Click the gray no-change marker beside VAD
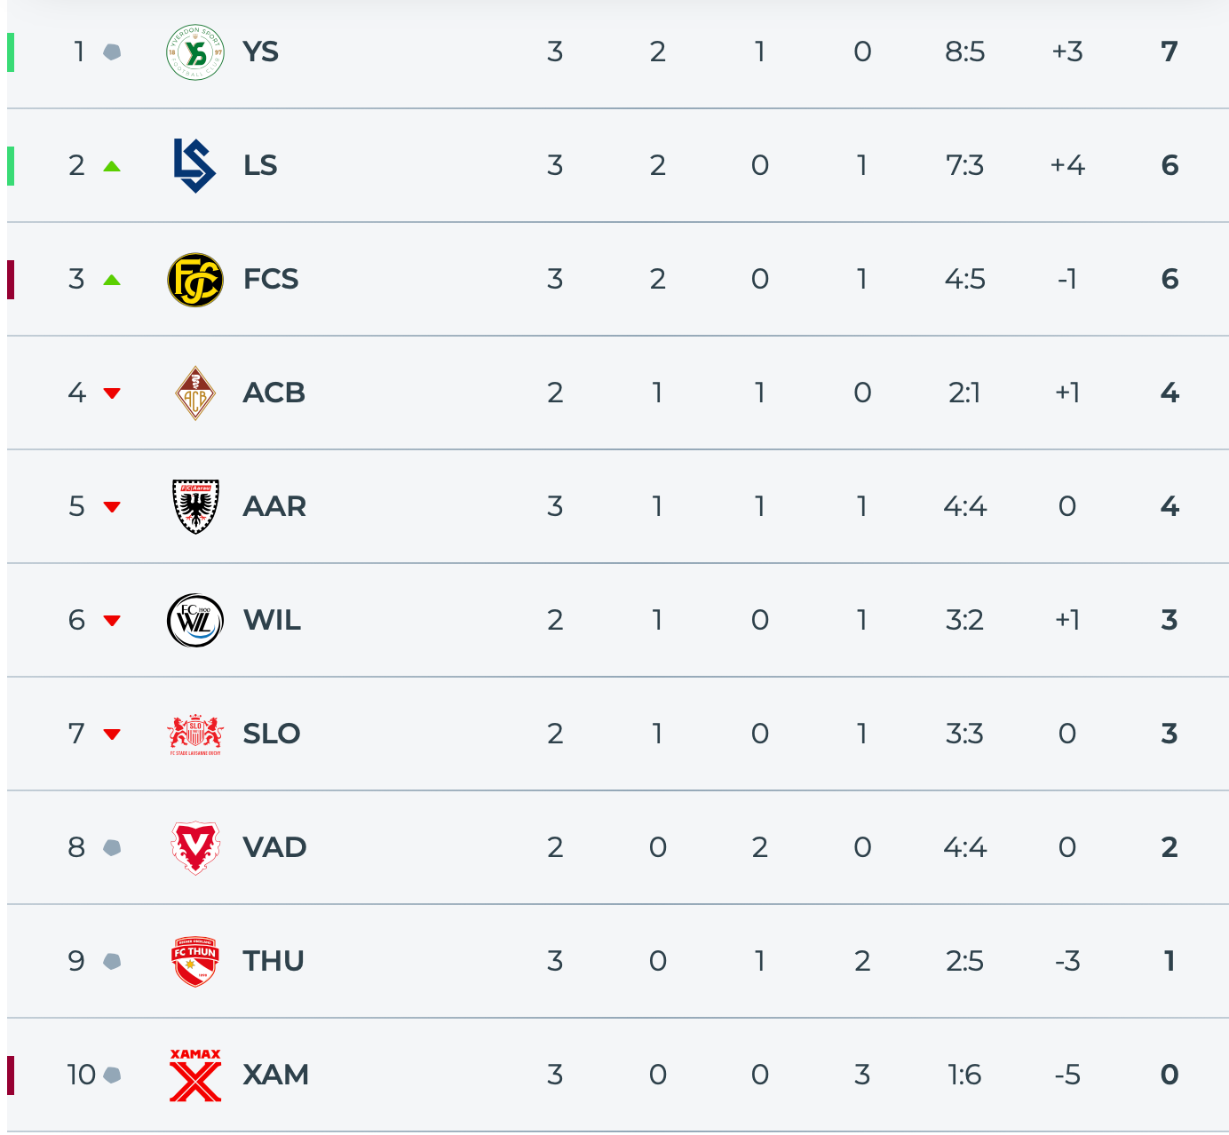 click(112, 848)
